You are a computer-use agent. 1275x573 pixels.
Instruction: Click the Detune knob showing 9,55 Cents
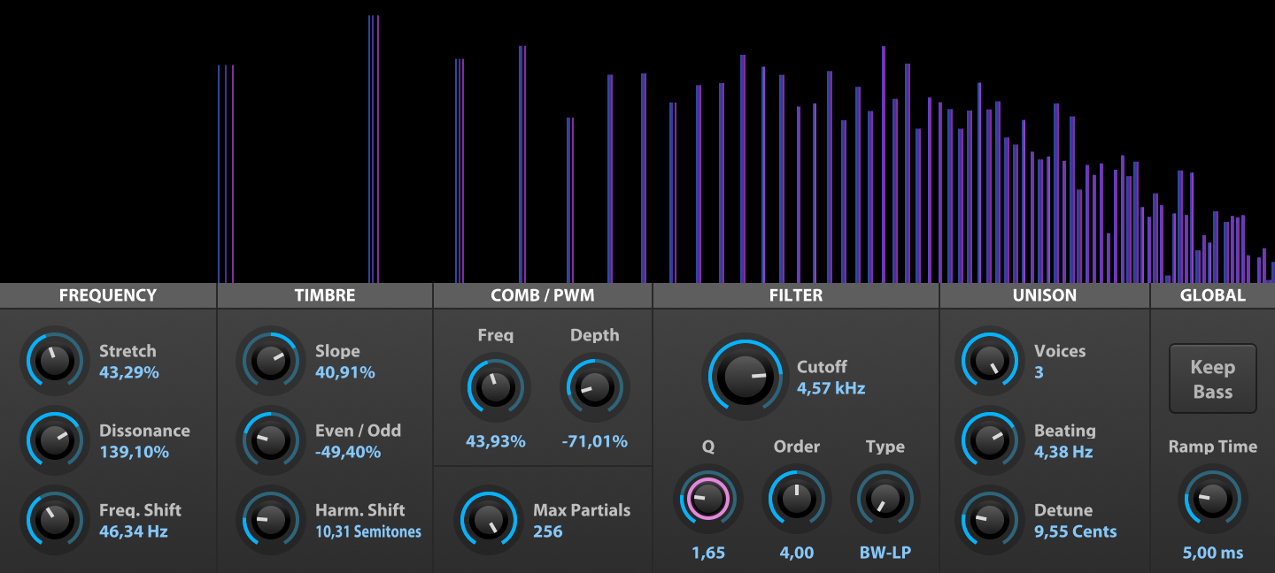click(x=989, y=519)
